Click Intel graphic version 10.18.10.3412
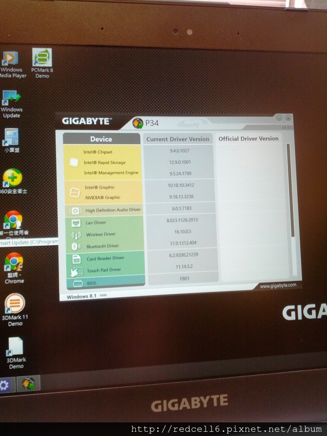This screenshot has width=327, height=436. [181, 185]
